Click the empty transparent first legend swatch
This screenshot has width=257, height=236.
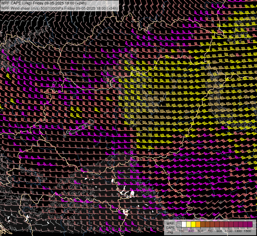pos(179,224)
